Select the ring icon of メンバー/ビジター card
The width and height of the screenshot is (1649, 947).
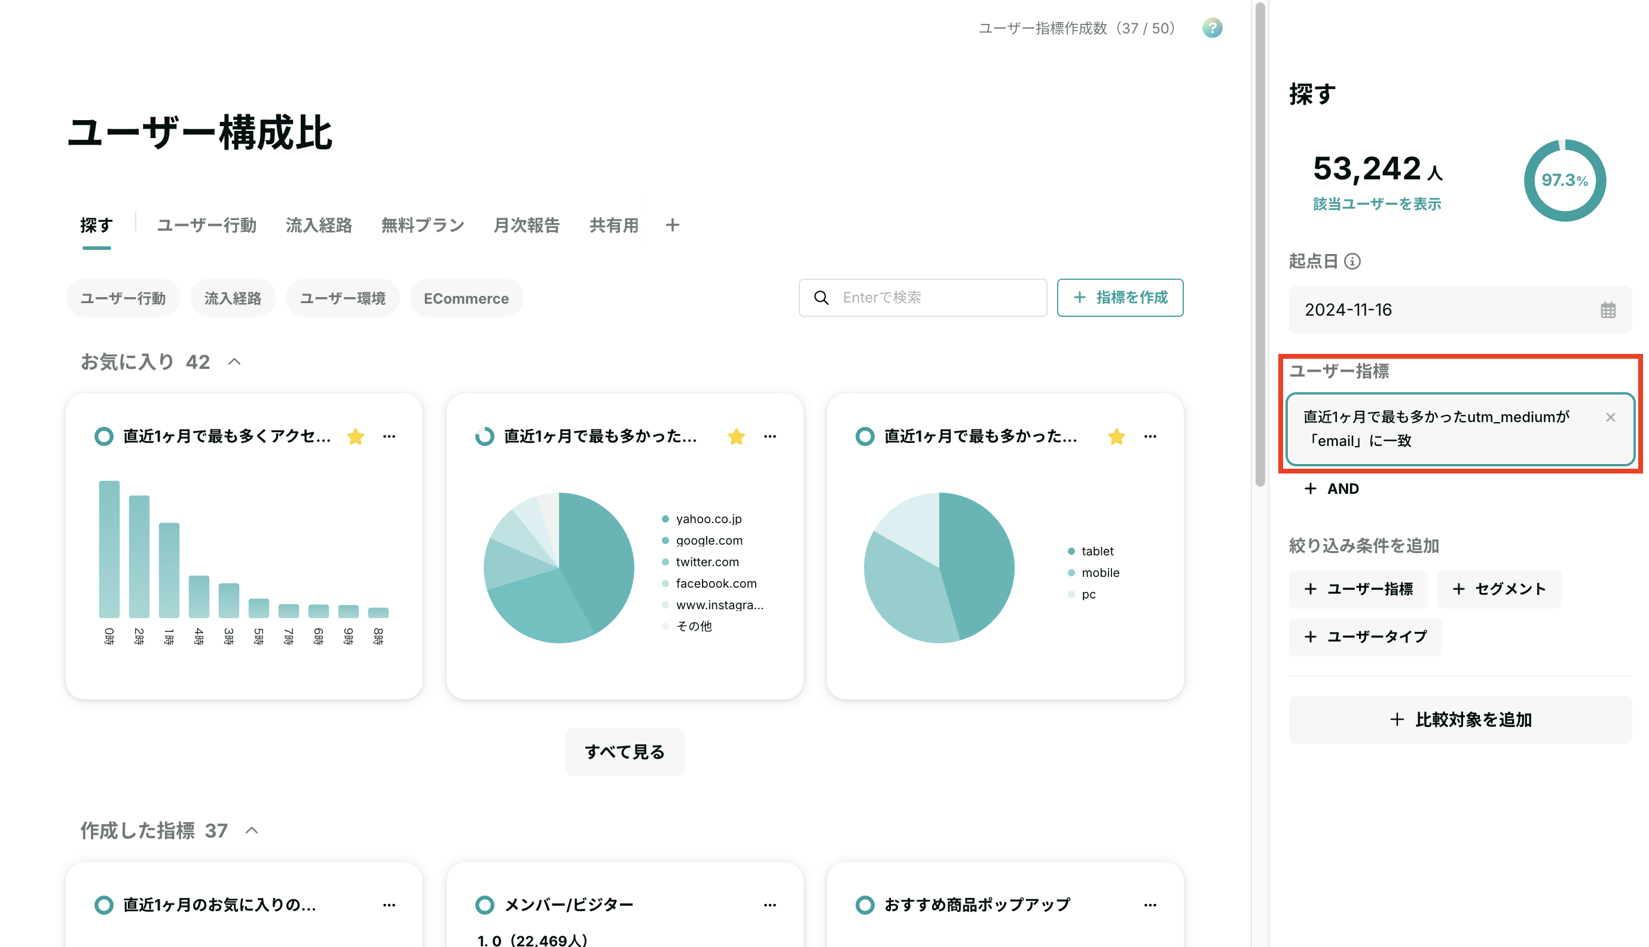pos(484,905)
